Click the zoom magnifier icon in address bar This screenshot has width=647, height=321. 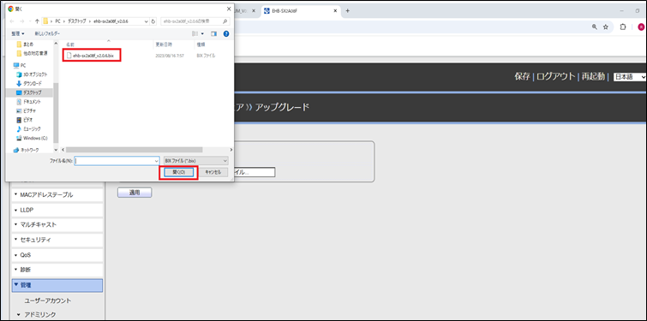[595, 27]
